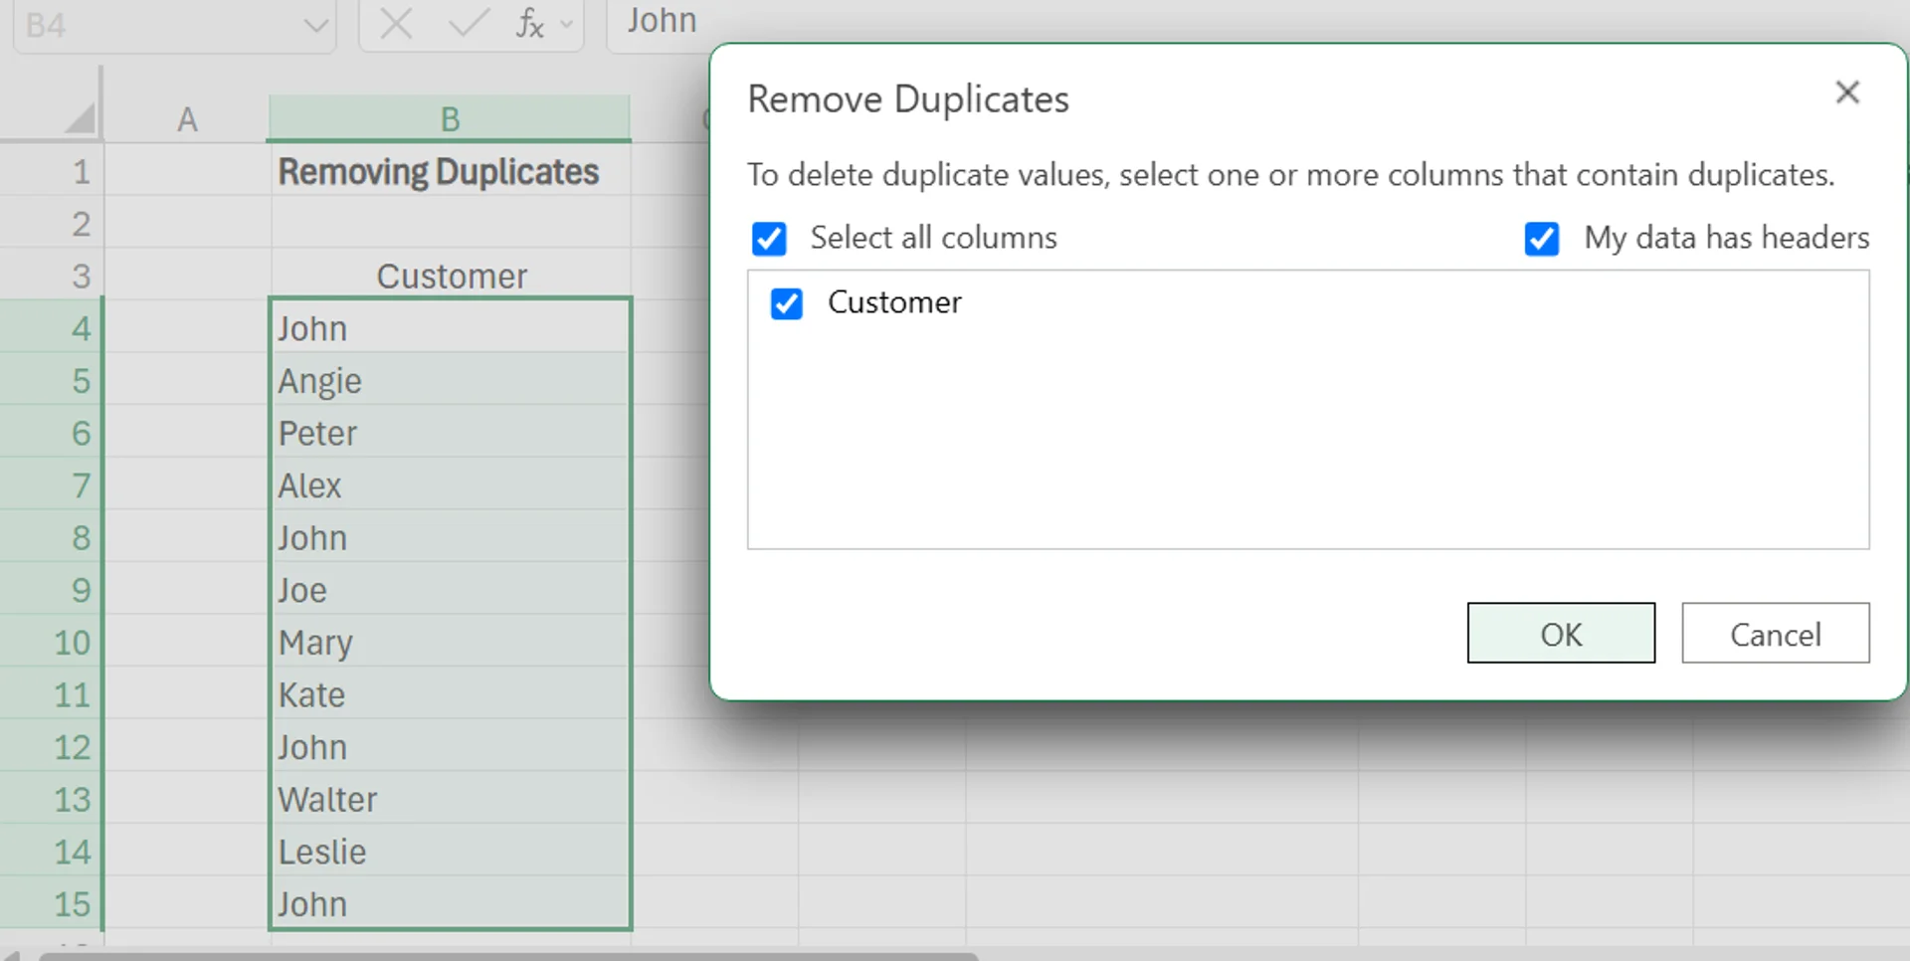The height and width of the screenshot is (961, 1910).
Task: Select row 9 header
Action: pyautogui.click(x=52, y=590)
